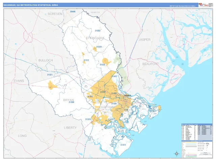Click the ZIP code index table in legend
Image resolution: width=216 pixels, height=162 pixels.
click(x=197, y=132)
